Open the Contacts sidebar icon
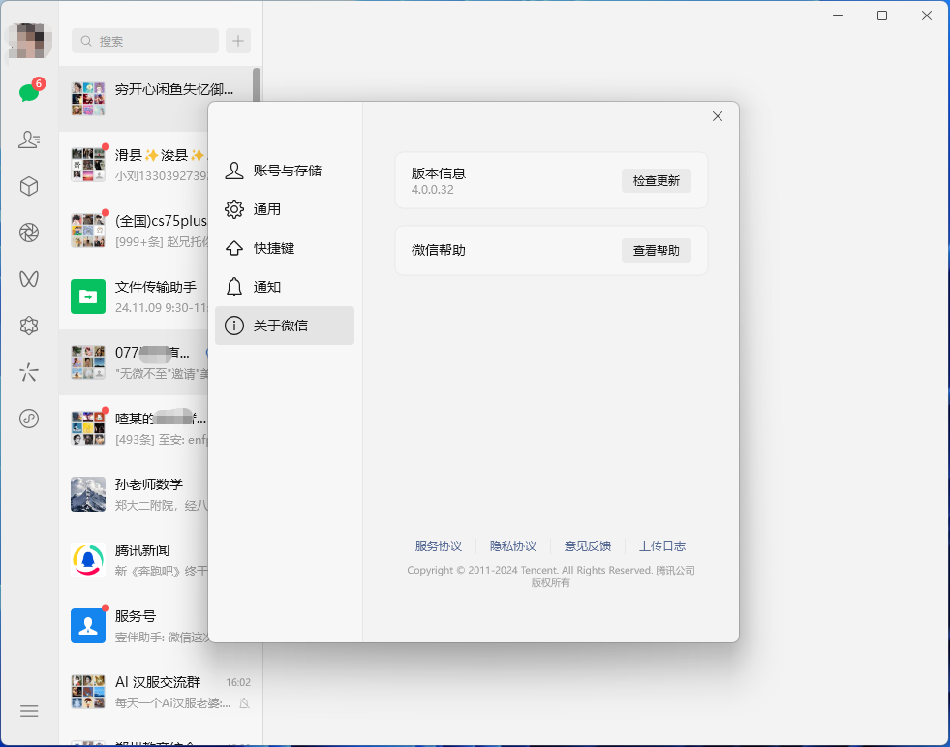This screenshot has height=747, width=950. 29,139
